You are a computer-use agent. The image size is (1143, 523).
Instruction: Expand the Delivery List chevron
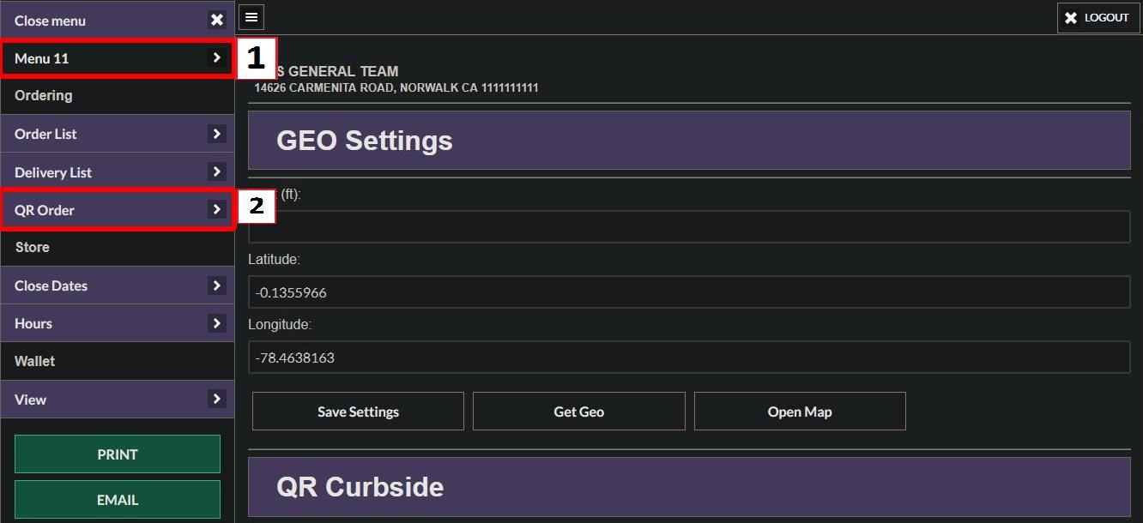tap(216, 171)
